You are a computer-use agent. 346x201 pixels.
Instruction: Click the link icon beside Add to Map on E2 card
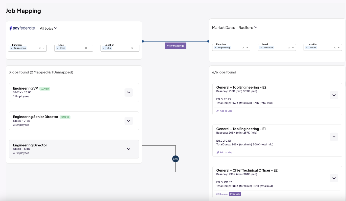(218, 111)
